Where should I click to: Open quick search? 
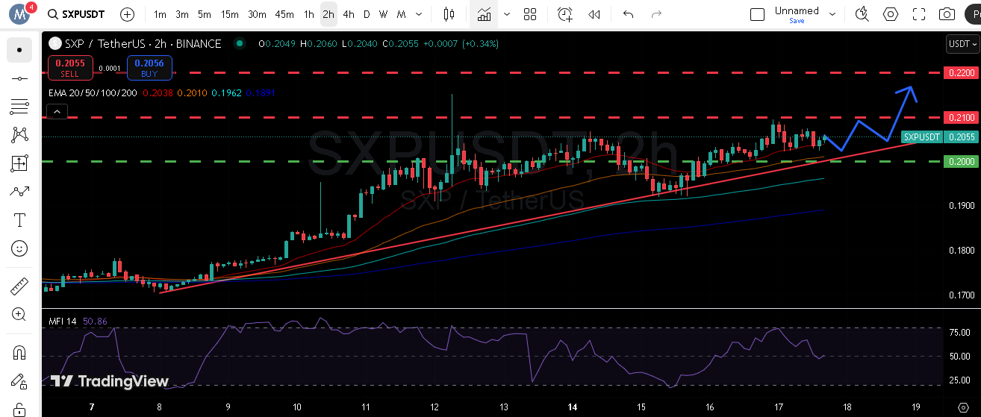pyautogui.click(x=862, y=14)
